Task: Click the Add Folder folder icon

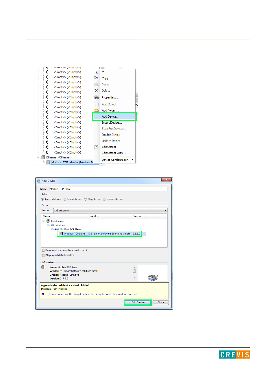Action: coord(96,110)
